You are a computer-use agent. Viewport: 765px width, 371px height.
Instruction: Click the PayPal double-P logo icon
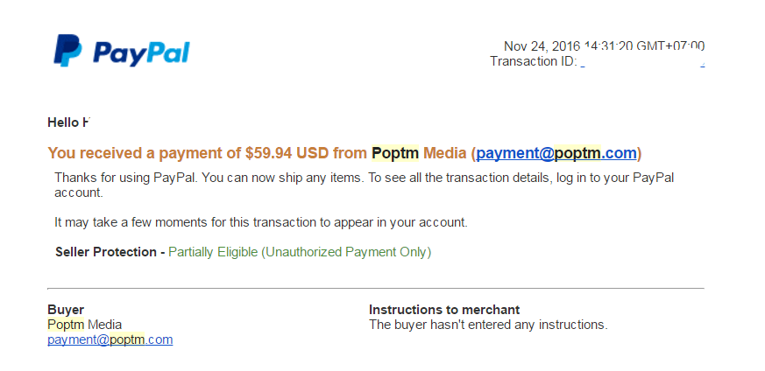(x=67, y=51)
